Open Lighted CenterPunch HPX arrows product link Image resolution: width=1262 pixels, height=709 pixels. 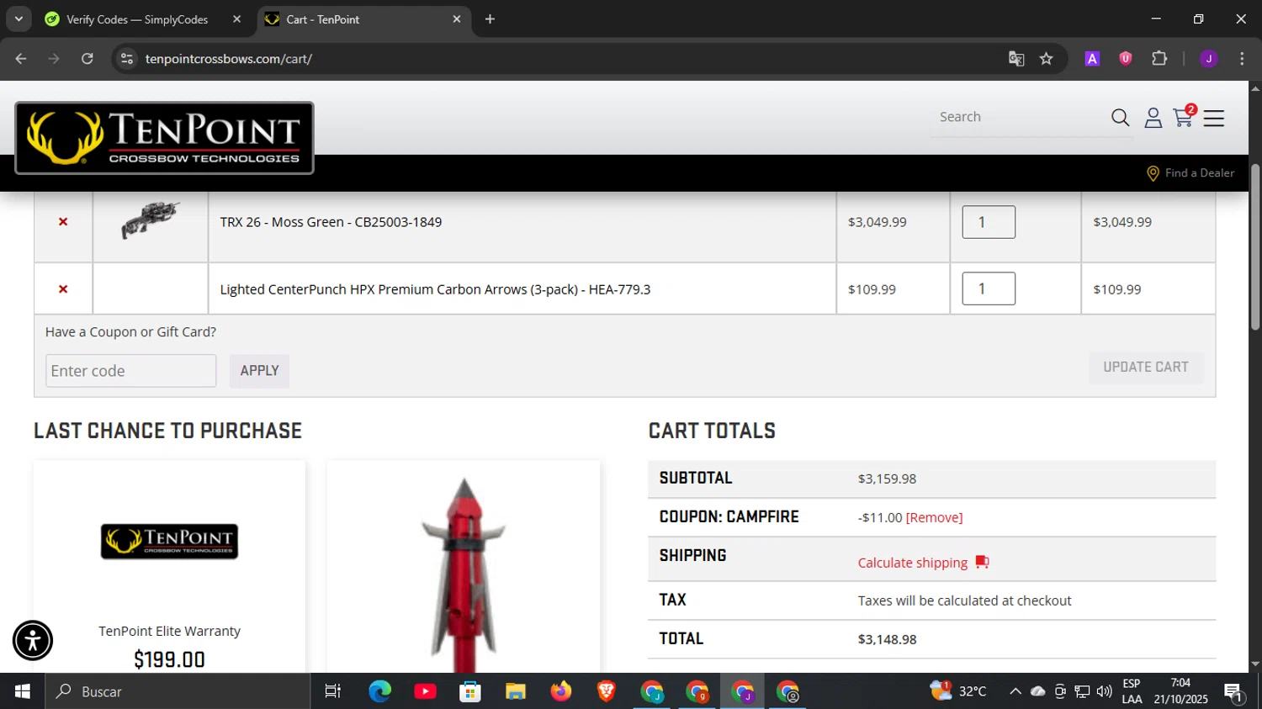[x=435, y=289]
